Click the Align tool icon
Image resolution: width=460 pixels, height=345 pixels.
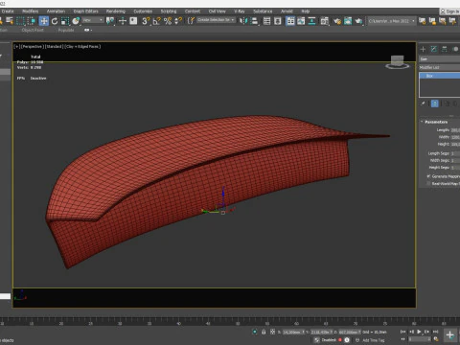254,21
